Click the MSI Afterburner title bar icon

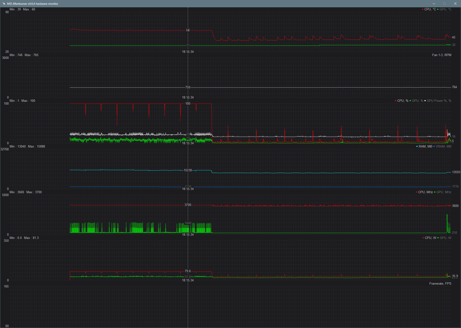click(x=4, y=4)
